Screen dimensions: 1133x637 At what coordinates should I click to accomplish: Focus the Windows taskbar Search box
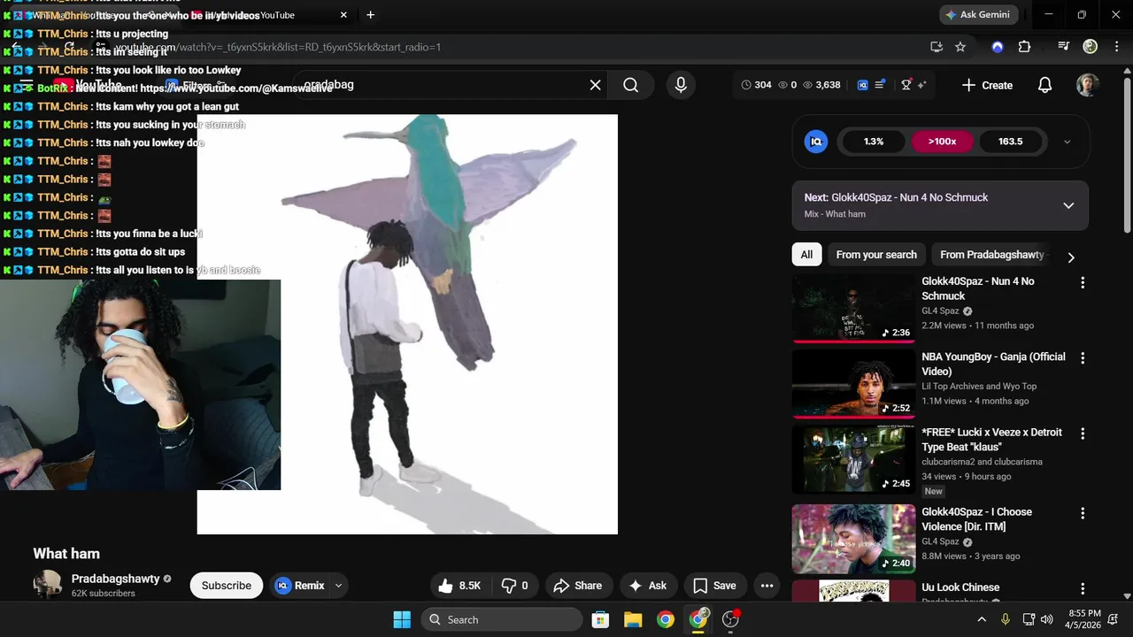coord(502,619)
